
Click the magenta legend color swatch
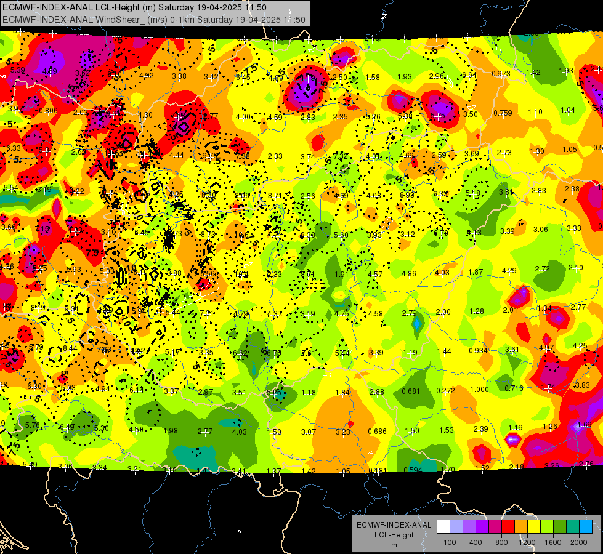click(x=495, y=527)
